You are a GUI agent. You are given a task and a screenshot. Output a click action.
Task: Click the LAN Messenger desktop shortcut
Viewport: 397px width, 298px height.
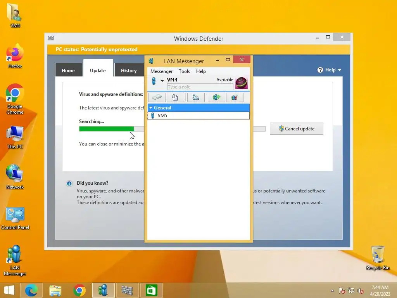[15, 260]
